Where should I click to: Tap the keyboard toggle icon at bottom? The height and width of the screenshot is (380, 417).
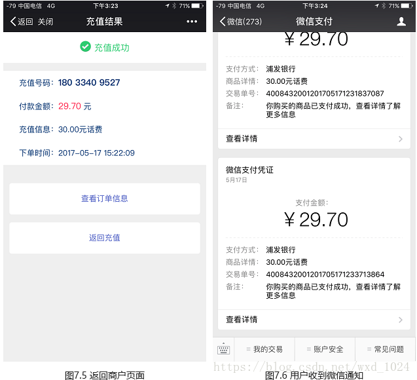223,349
